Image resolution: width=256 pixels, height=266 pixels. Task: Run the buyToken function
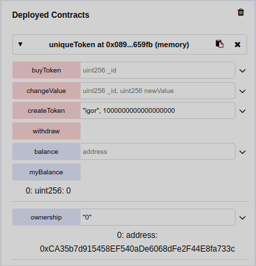(x=46, y=70)
